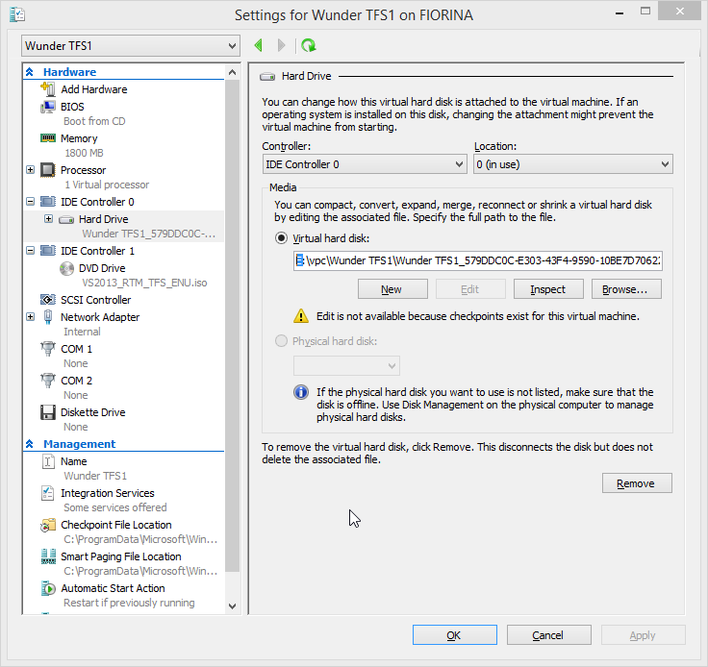The height and width of the screenshot is (667, 708).
Task: Open the Location dropdown
Action: pos(573,164)
